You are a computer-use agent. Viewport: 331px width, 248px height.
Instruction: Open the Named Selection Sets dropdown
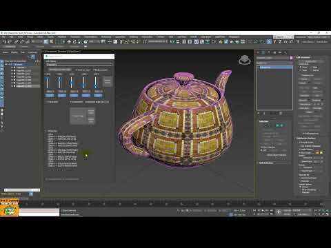click(158, 42)
